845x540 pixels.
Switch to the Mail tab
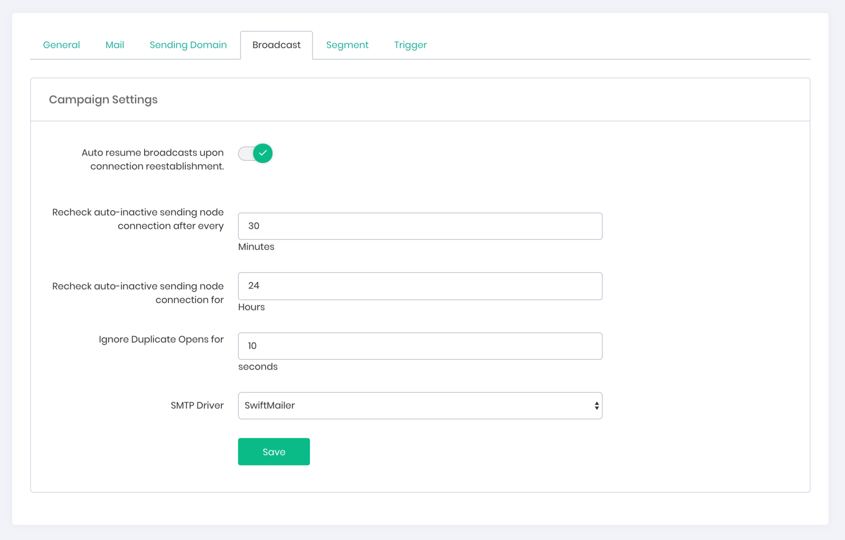[x=115, y=45]
